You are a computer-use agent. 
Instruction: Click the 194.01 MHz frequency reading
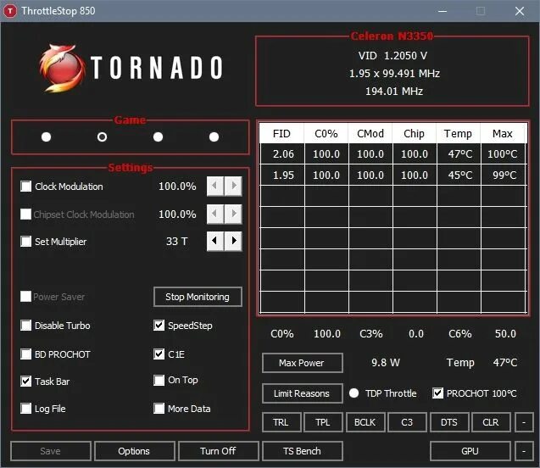click(394, 92)
